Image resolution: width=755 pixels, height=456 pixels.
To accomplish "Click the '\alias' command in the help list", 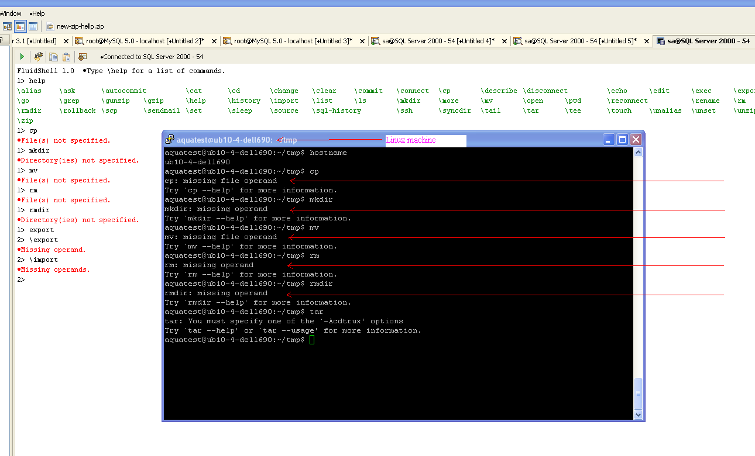I will pyautogui.click(x=29, y=91).
